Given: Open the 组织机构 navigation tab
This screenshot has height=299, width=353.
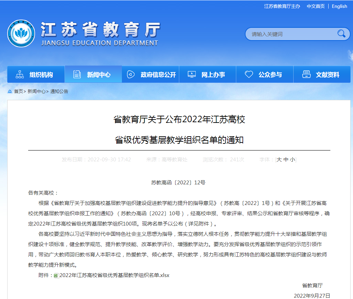Looking at the screenshot, I should tap(36, 74).
